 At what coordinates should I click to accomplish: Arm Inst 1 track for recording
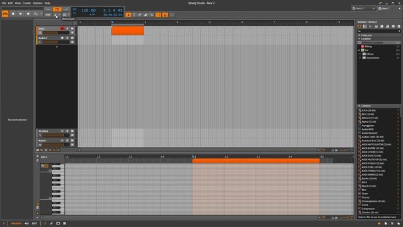click(x=62, y=28)
